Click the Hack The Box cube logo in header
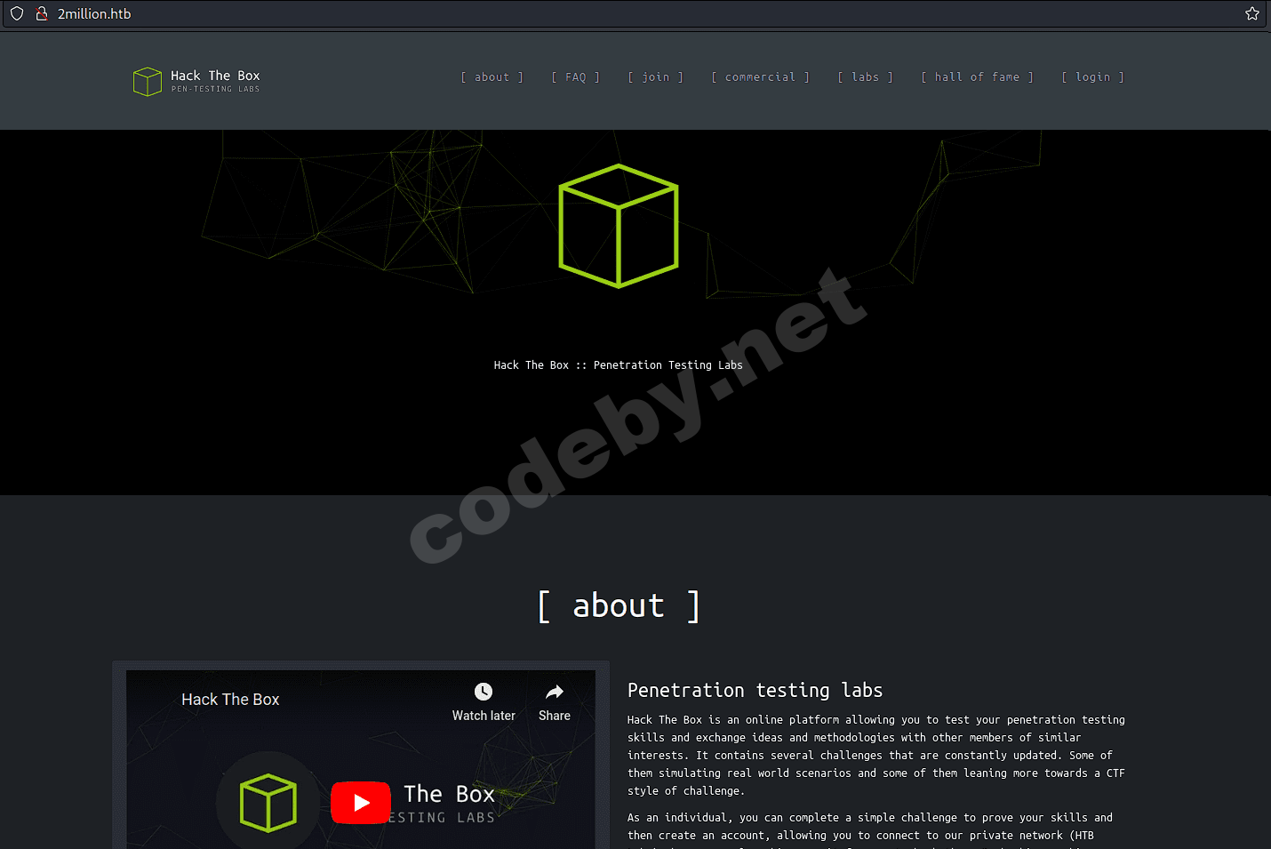Screen dimensions: 1271x849 click(x=147, y=82)
